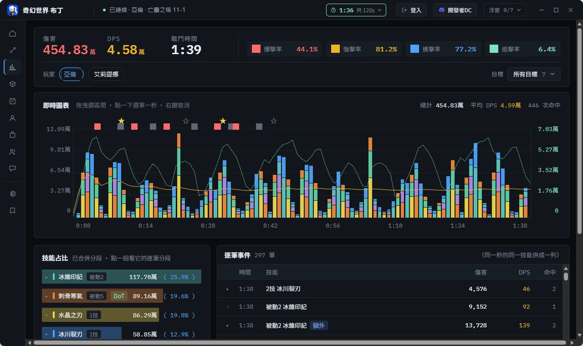Screen dimensions: 583x346
Task: Click the 傷害 column header in events
Action: [481, 272]
